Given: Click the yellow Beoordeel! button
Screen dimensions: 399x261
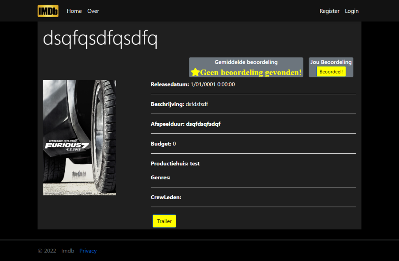Looking at the screenshot, I should point(331,72).
